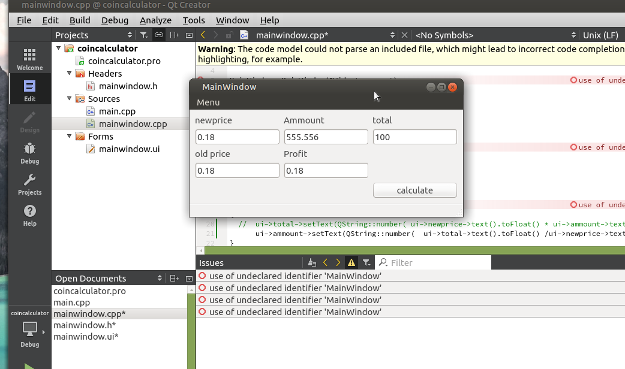This screenshot has height=369, width=625.
Task: Open the Unix (LF) line ending selector
Action: click(x=601, y=35)
